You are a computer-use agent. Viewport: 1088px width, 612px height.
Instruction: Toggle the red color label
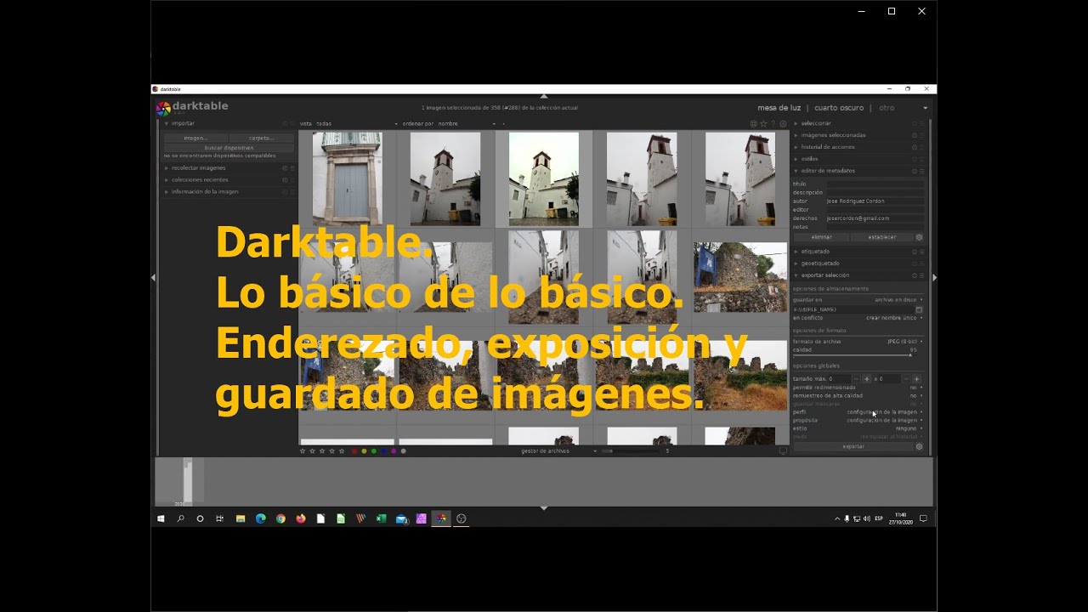tap(354, 451)
